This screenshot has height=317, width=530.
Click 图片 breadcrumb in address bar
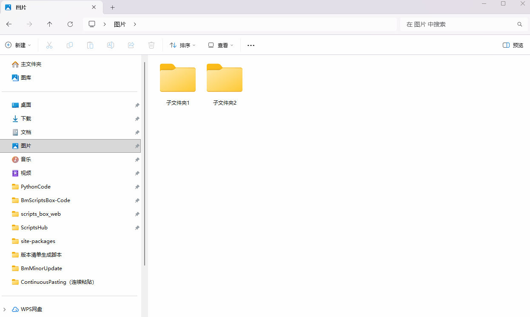[120, 24]
